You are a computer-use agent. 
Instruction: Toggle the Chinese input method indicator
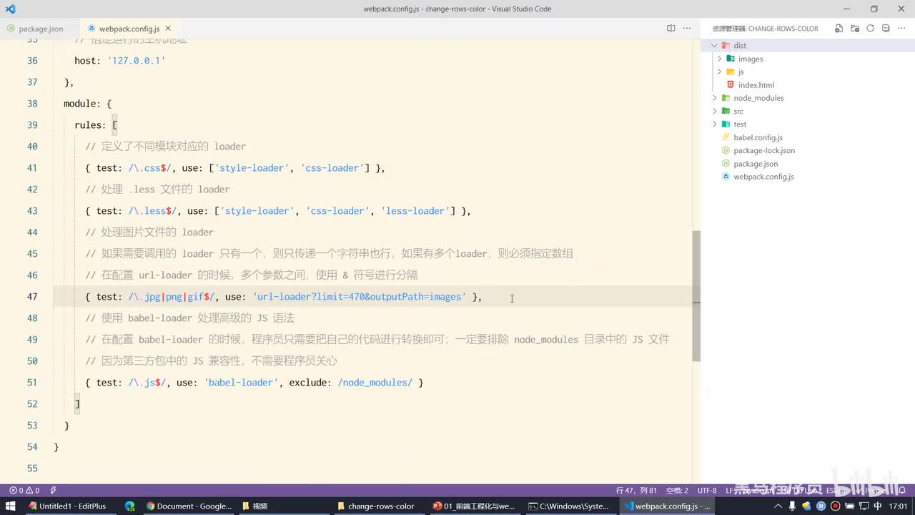878,506
